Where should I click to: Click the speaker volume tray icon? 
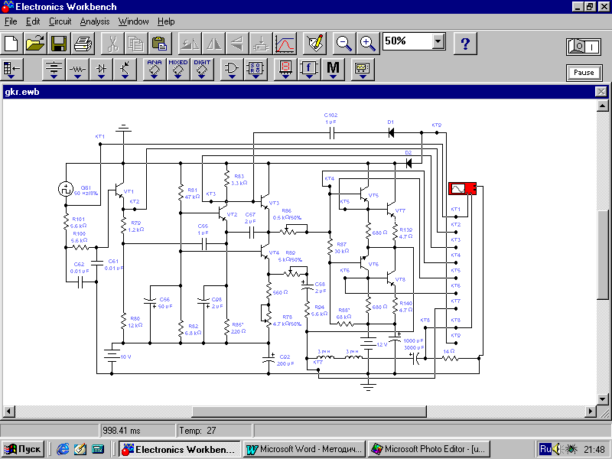click(557, 449)
